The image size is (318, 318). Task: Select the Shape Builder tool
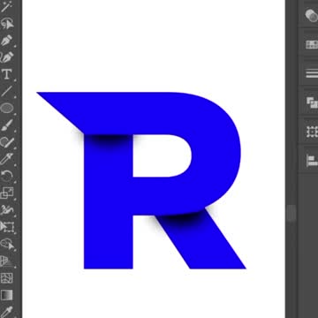(6, 244)
